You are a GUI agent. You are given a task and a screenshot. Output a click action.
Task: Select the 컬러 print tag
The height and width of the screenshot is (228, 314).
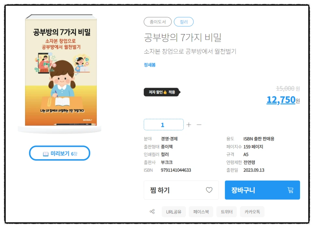(x=184, y=22)
